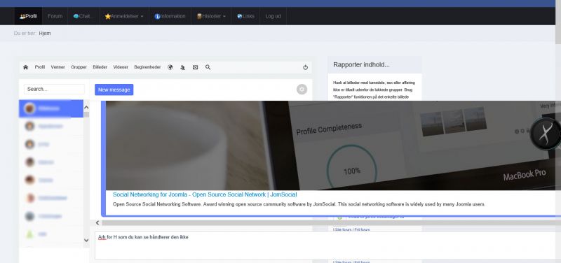Open the Chat menu item
Viewport: 561px width, 263px height.
point(83,16)
